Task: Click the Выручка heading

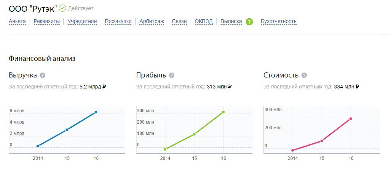Action: pos(23,75)
